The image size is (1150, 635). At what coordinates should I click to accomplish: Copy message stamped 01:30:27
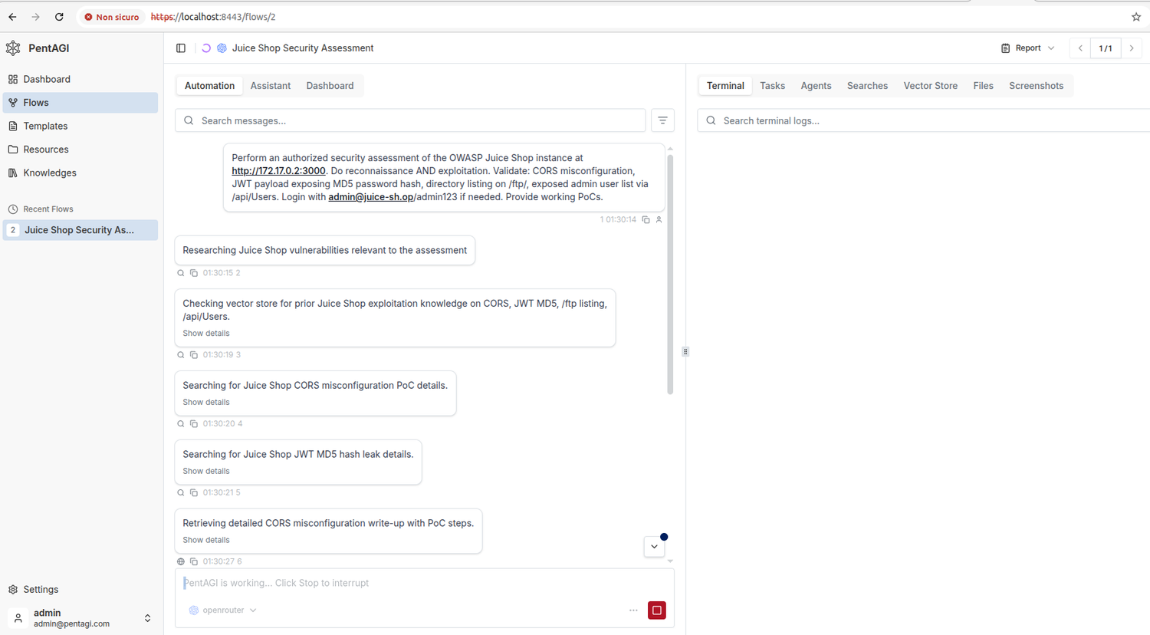click(194, 562)
